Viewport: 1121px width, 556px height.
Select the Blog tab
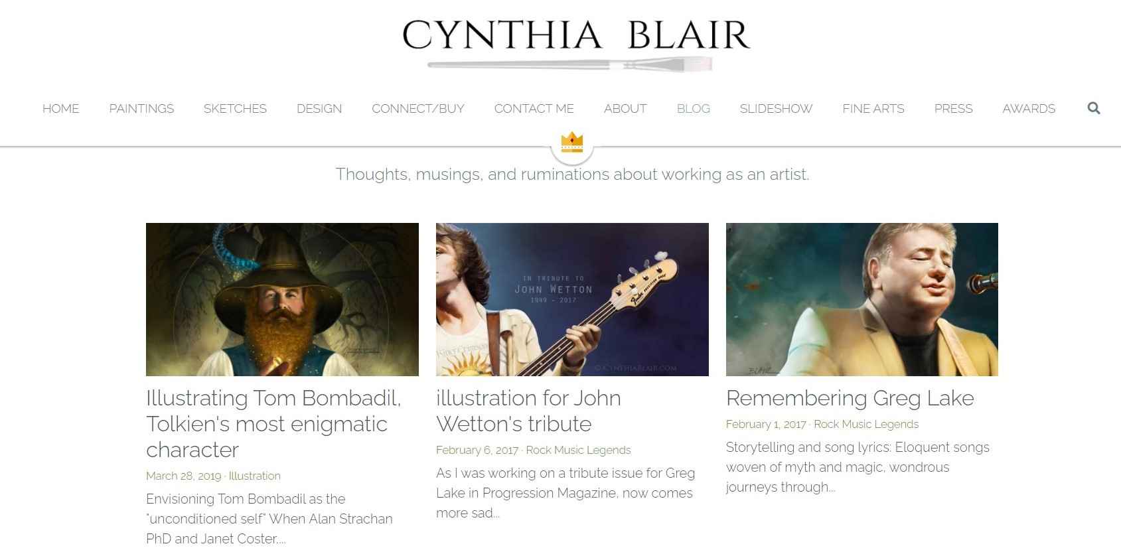[x=693, y=109]
